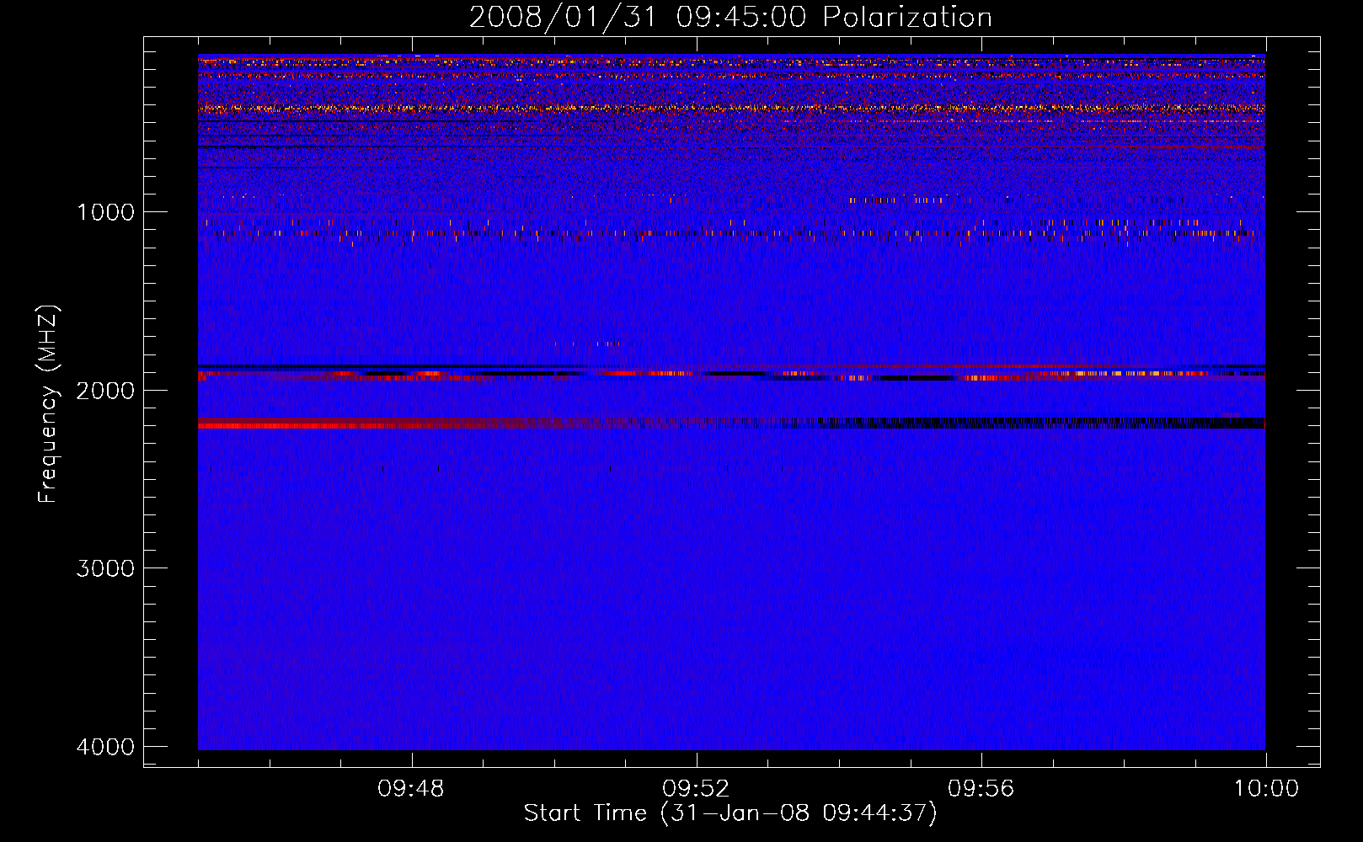Viewport: 1363px width, 842px height.
Task: Click the plot title "2008/01/31 09:45:00 Polarization"
Action: [730, 18]
